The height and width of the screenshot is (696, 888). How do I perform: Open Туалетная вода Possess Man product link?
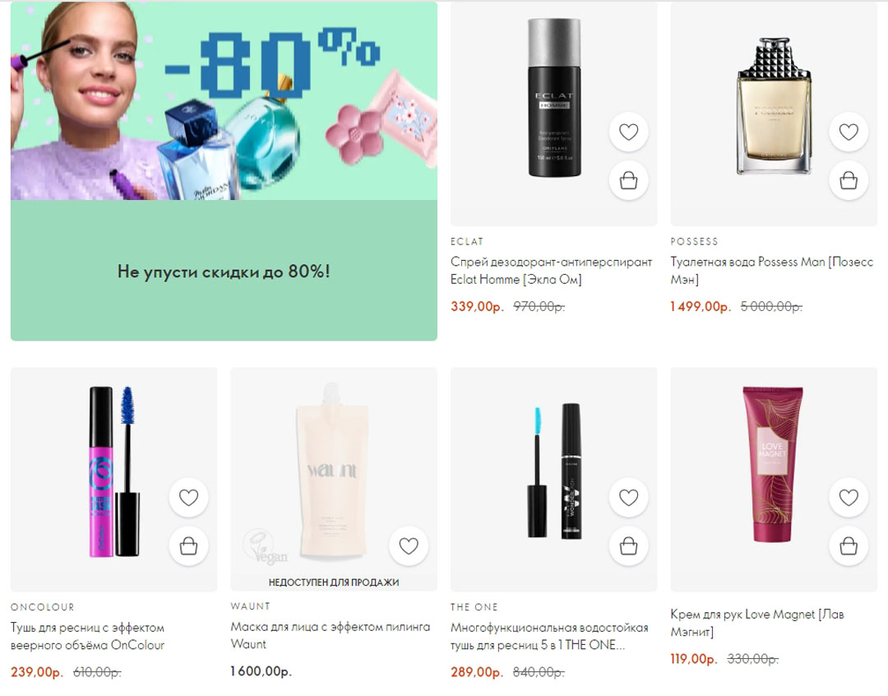(x=771, y=271)
